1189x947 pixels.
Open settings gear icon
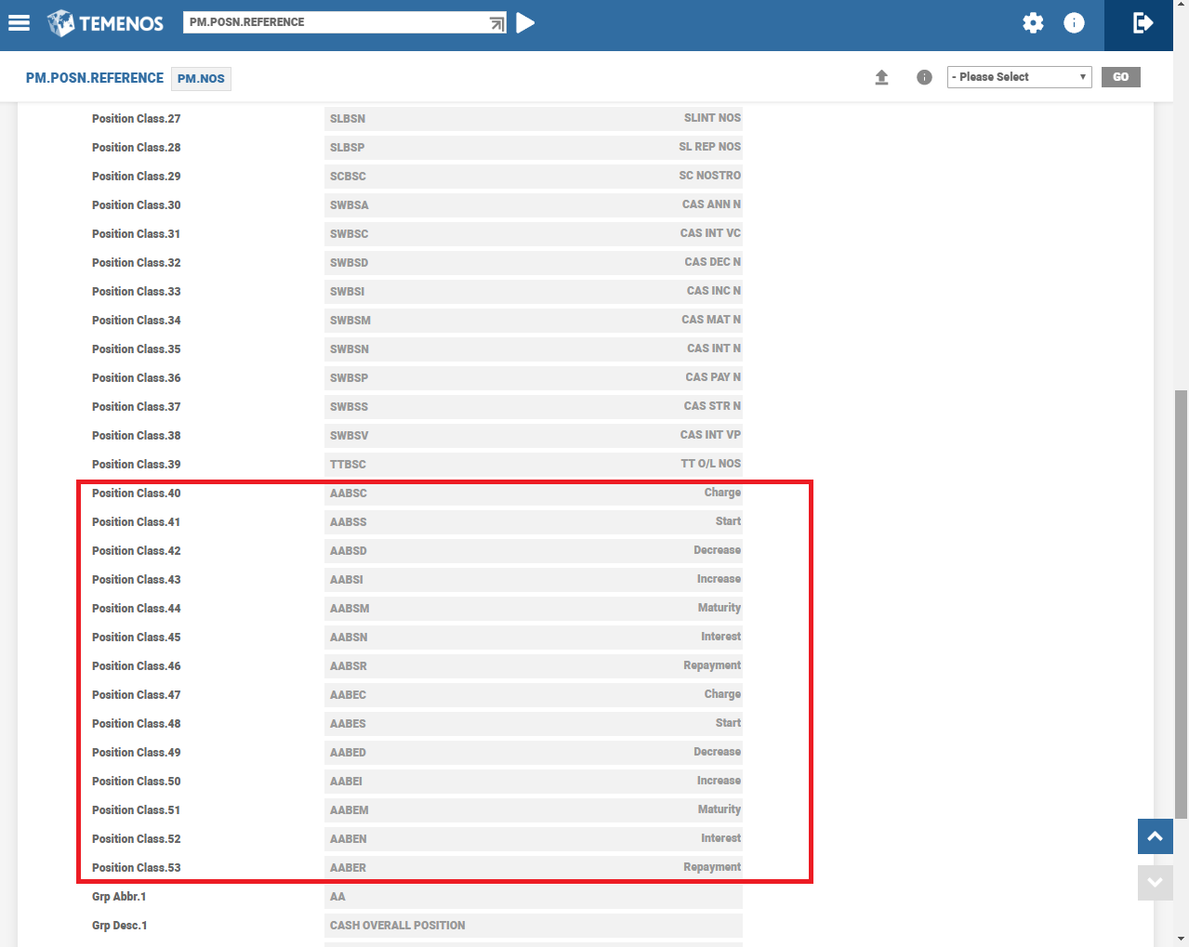[x=1033, y=23]
